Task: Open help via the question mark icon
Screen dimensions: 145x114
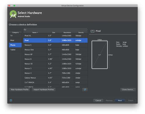Action: tap(11, 101)
